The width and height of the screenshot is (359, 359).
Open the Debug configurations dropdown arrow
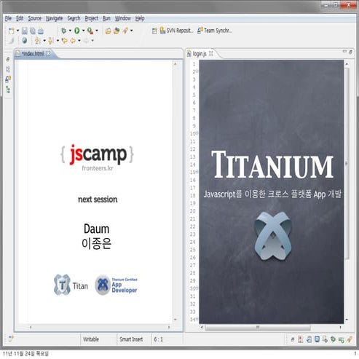70,31
